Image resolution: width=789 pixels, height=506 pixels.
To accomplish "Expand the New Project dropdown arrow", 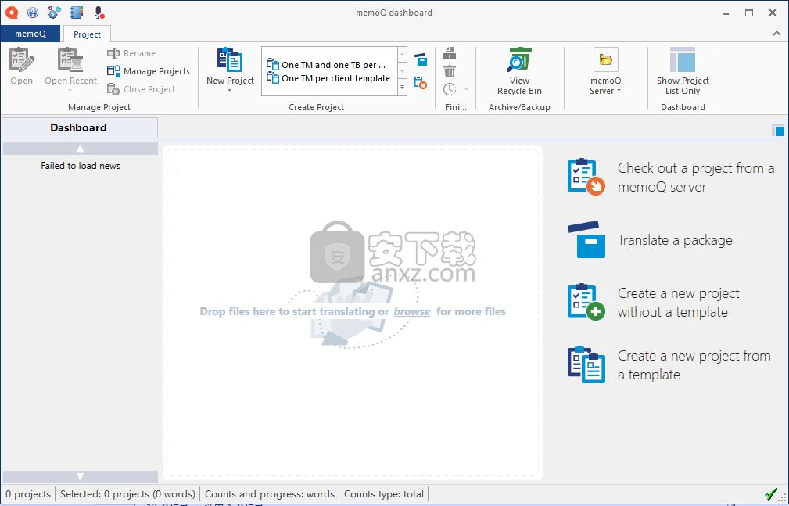I will (x=230, y=91).
